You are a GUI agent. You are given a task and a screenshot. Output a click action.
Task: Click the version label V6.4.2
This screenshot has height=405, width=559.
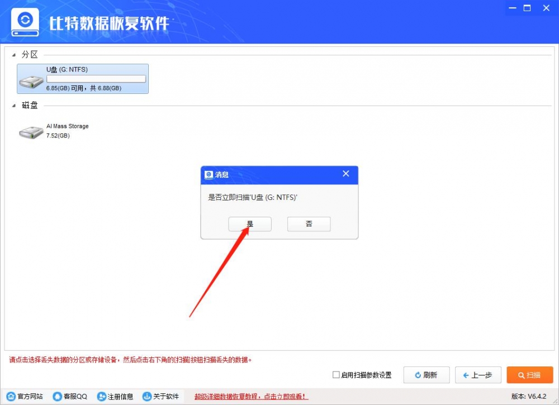coord(528,397)
